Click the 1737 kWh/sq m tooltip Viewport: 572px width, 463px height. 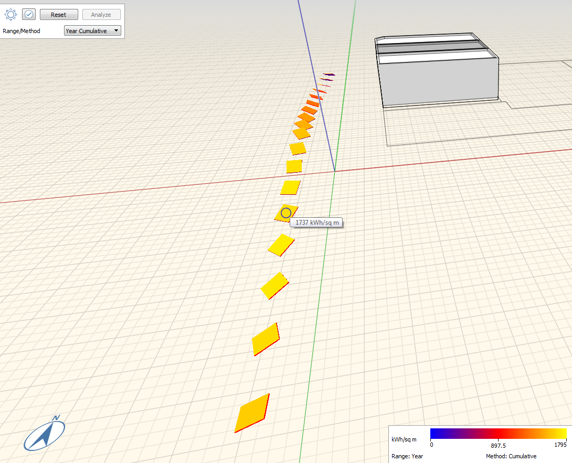pyautogui.click(x=316, y=222)
